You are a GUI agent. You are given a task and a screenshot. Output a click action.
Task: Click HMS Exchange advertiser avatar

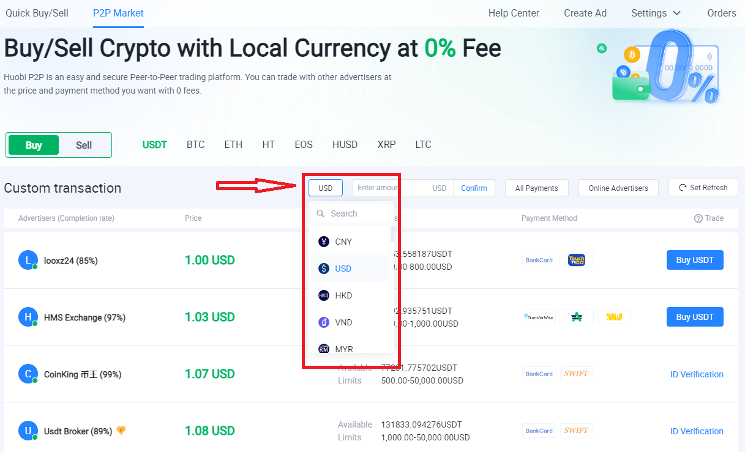tap(28, 317)
